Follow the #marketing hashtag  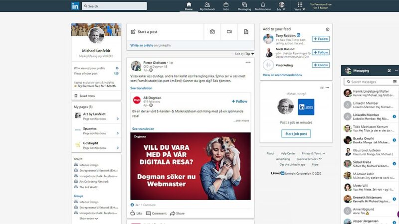click(321, 65)
